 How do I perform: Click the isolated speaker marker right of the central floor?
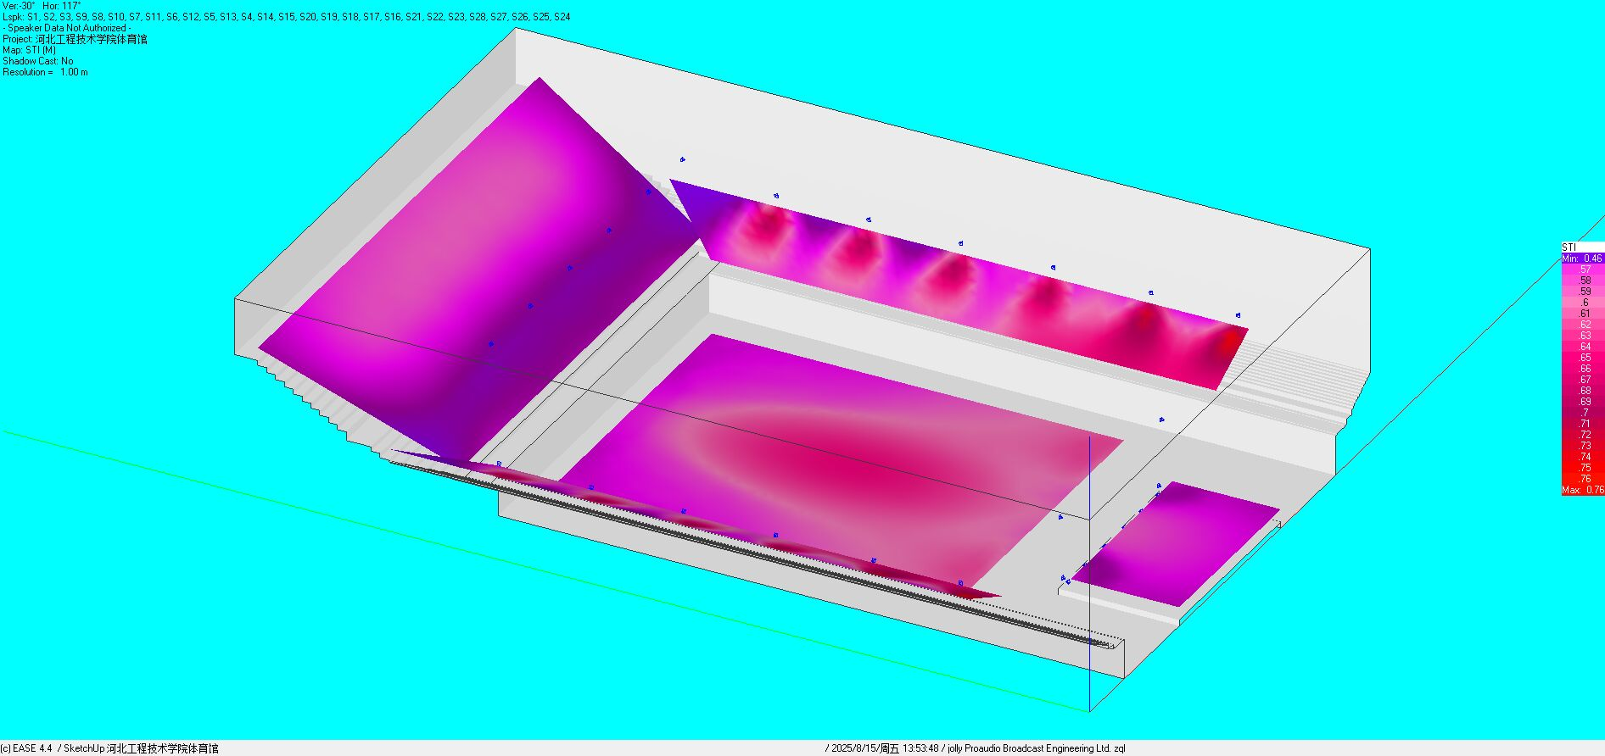[1161, 420]
